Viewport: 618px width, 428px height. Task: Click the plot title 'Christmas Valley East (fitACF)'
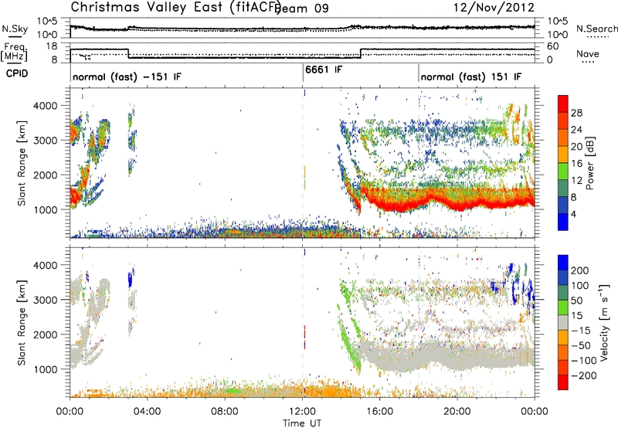(176, 7)
